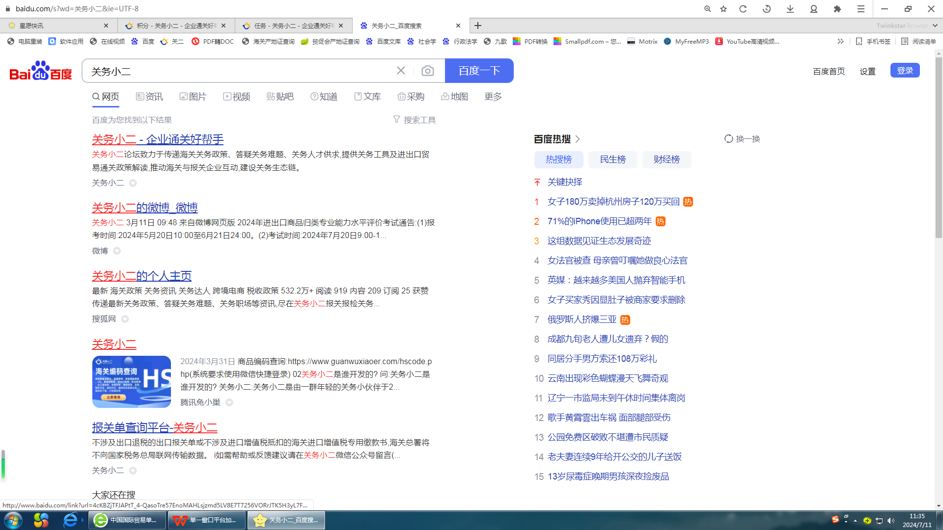This screenshot has width=943, height=530.
Task: Open browsing history clock icon
Action: tap(767, 9)
